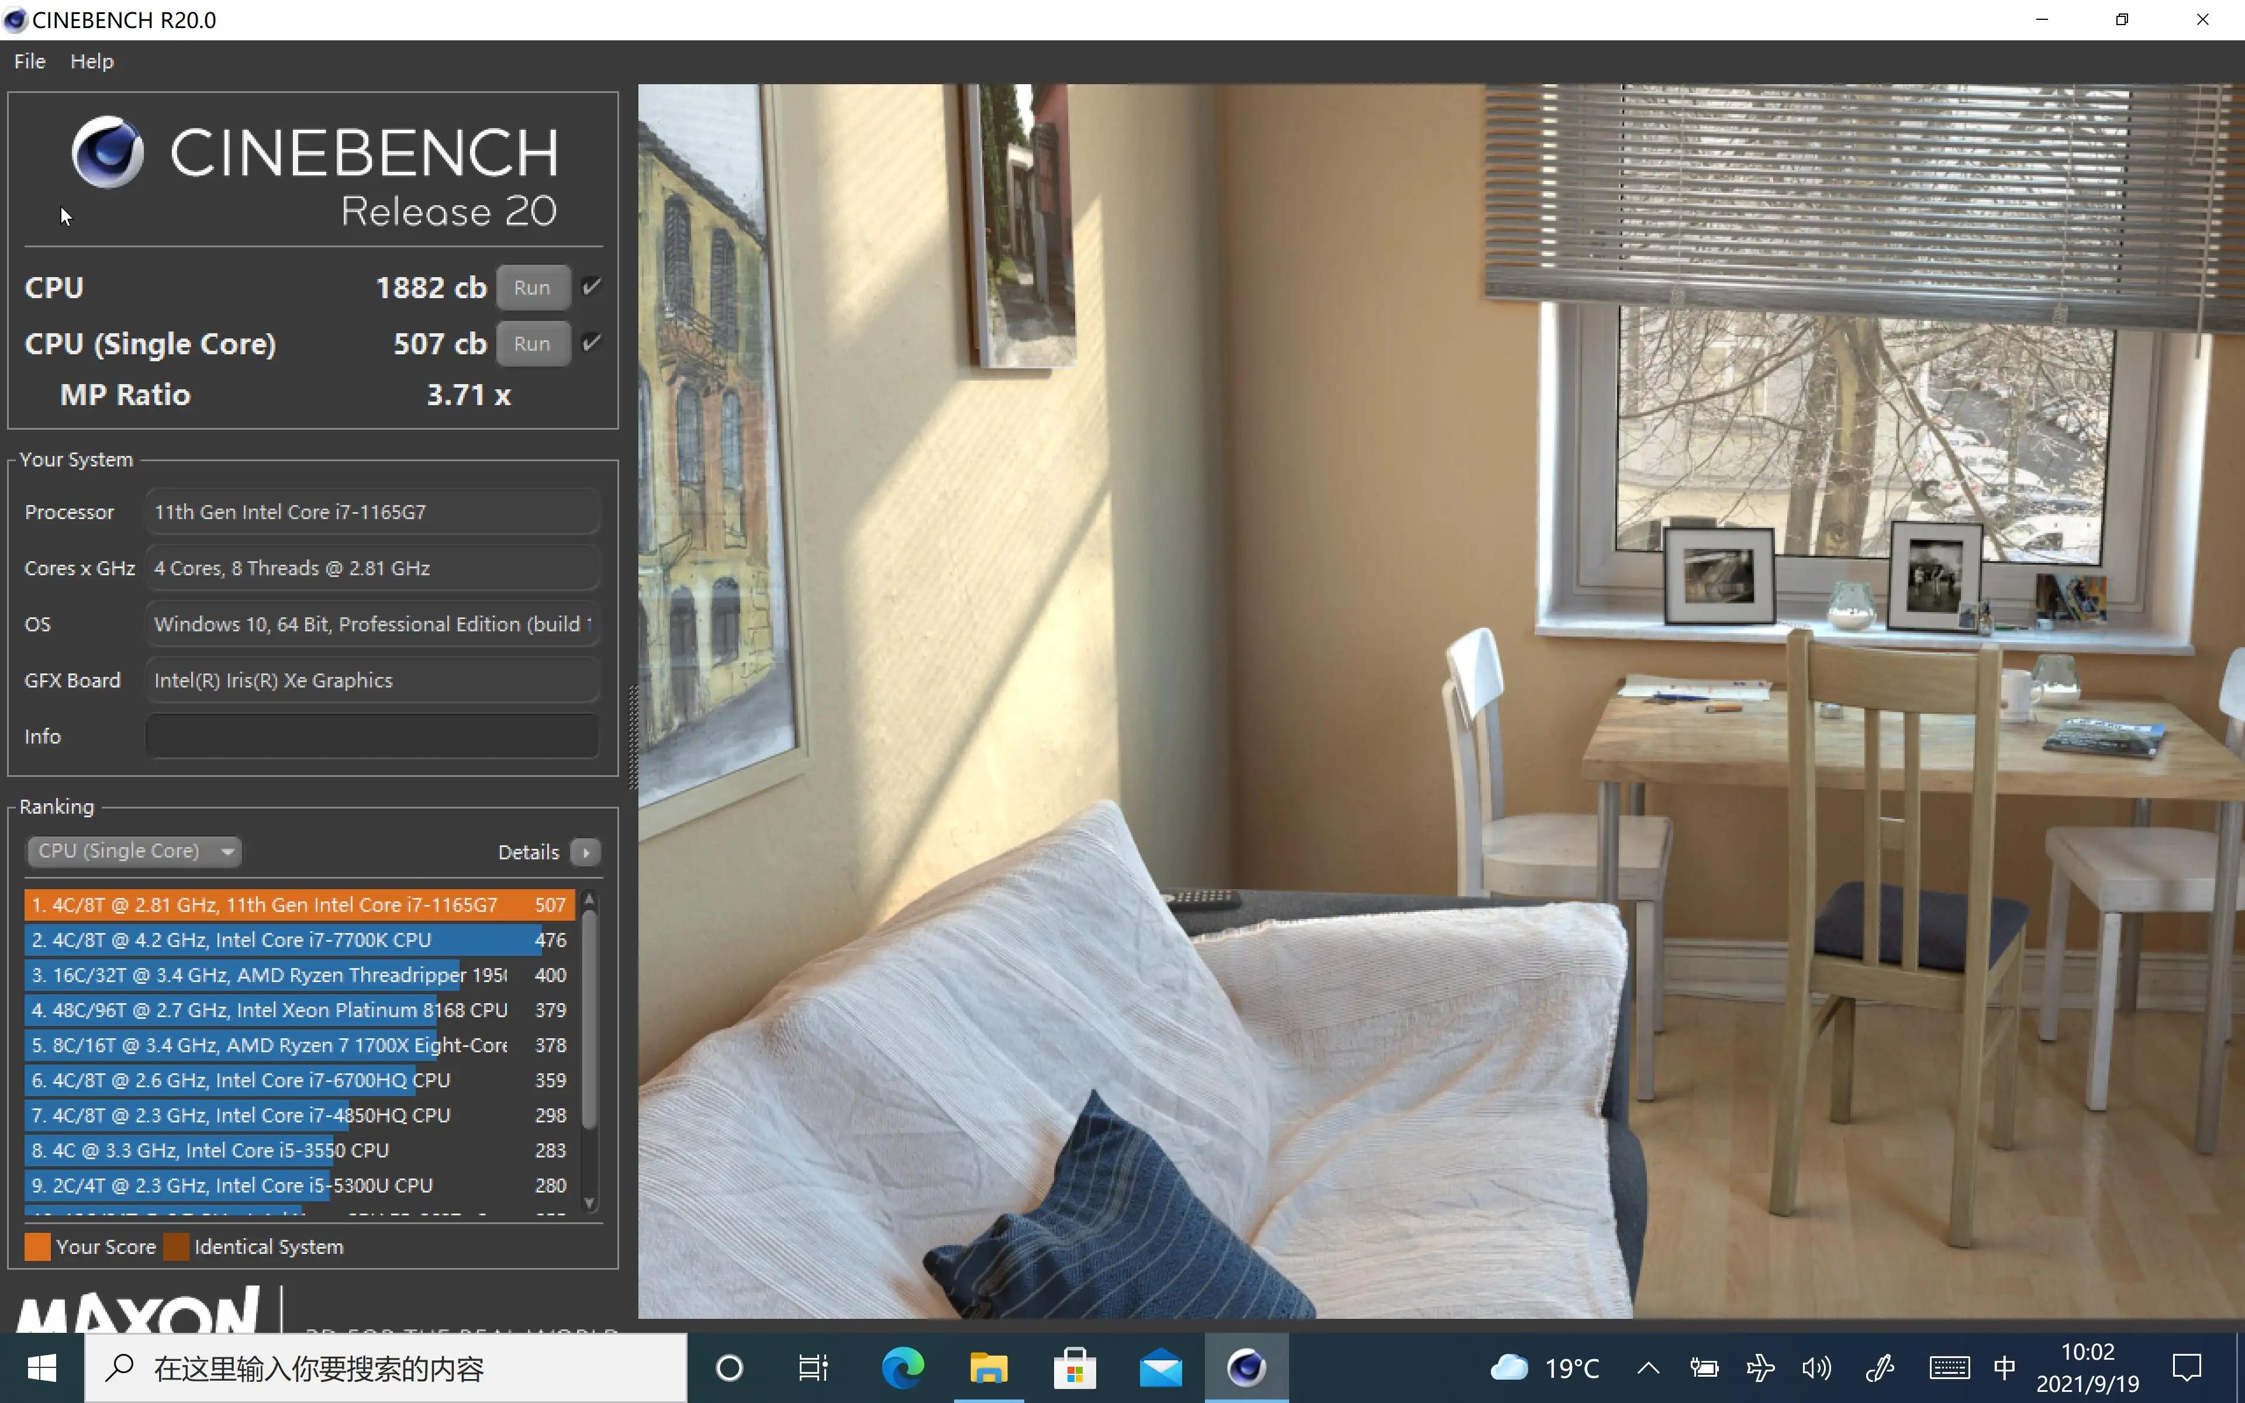Viewport: 2245px width, 1403px height.
Task: Open the File menu
Action: coord(30,61)
